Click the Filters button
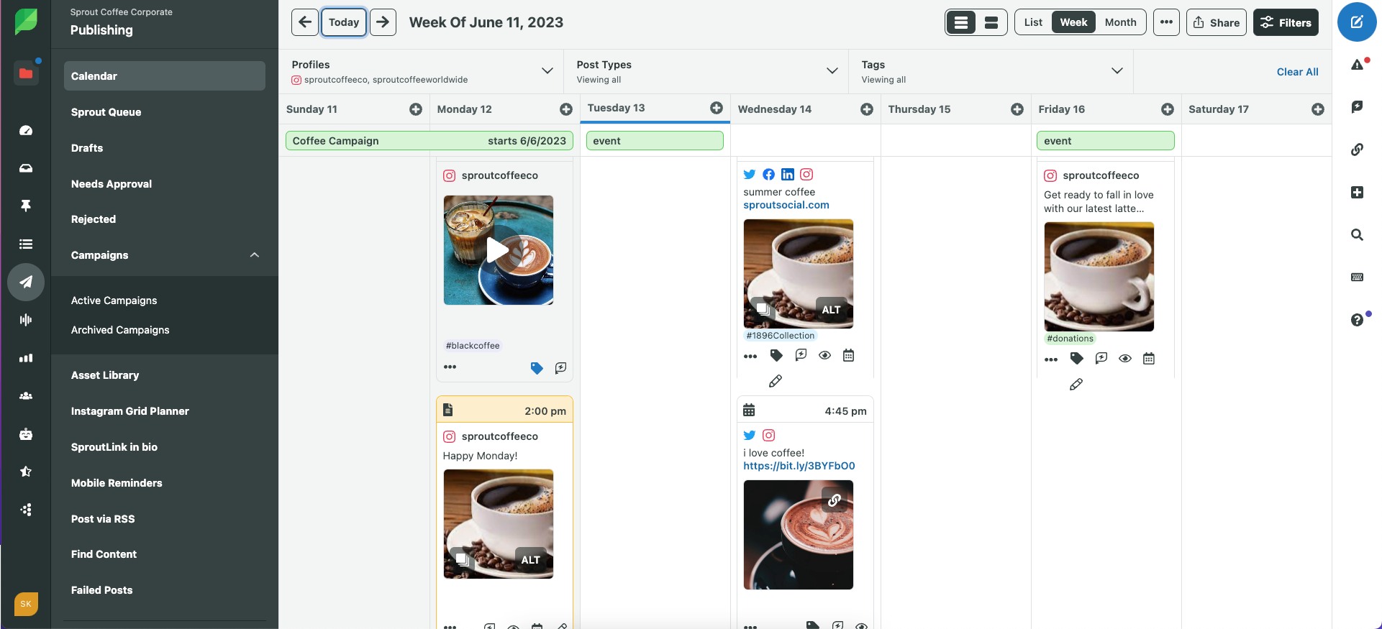Image resolution: width=1382 pixels, height=629 pixels. point(1286,22)
